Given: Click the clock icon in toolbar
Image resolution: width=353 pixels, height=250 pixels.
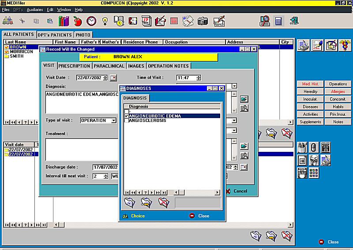Looking at the screenshot, I should [x=91, y=21].
